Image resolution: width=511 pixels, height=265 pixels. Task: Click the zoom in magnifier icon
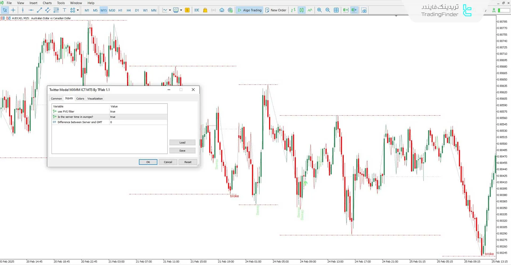(319, 10)
